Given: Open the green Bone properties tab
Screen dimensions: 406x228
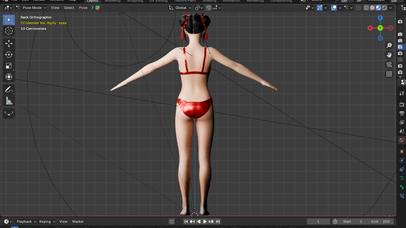Looking at the screenshot, I should 402,187.
